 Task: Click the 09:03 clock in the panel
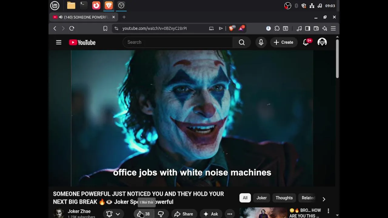point(330,6)
